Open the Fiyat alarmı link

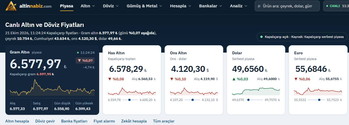[104, 121]
